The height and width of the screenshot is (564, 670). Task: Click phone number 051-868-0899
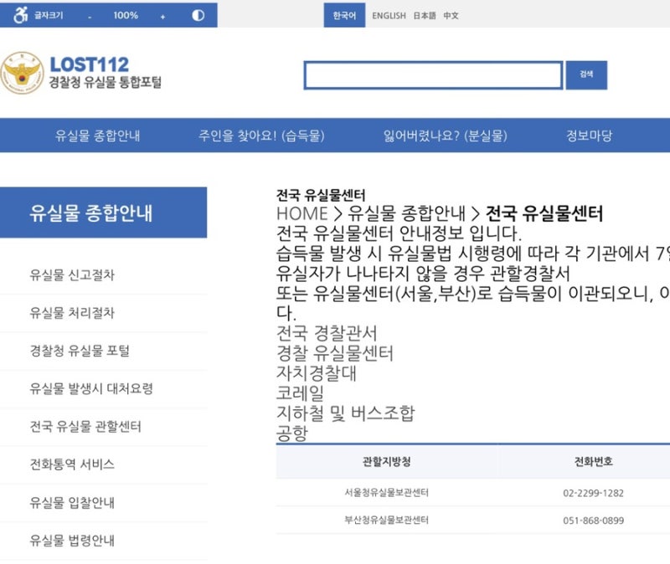coord(593,520)
